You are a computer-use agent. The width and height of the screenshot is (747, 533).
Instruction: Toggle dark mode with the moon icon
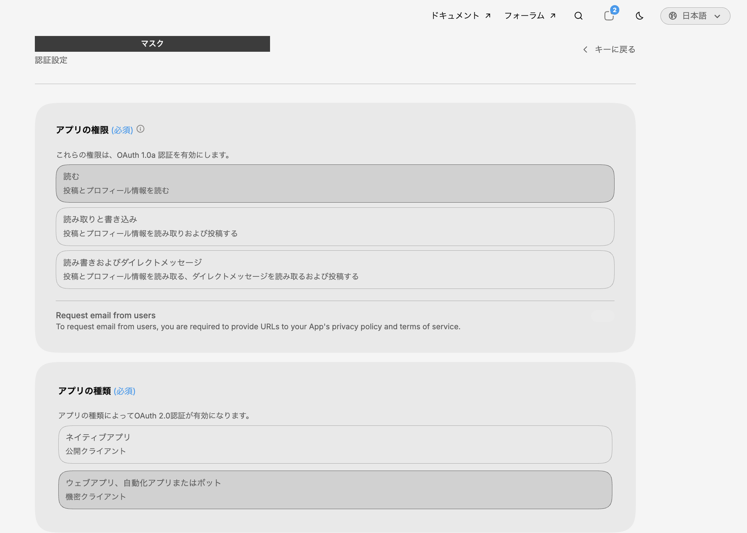click(x=639, y=16)
